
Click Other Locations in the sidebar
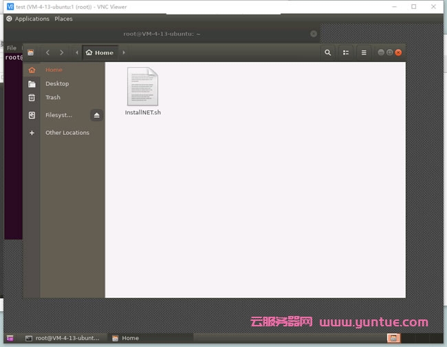click(x=67, y=133)
